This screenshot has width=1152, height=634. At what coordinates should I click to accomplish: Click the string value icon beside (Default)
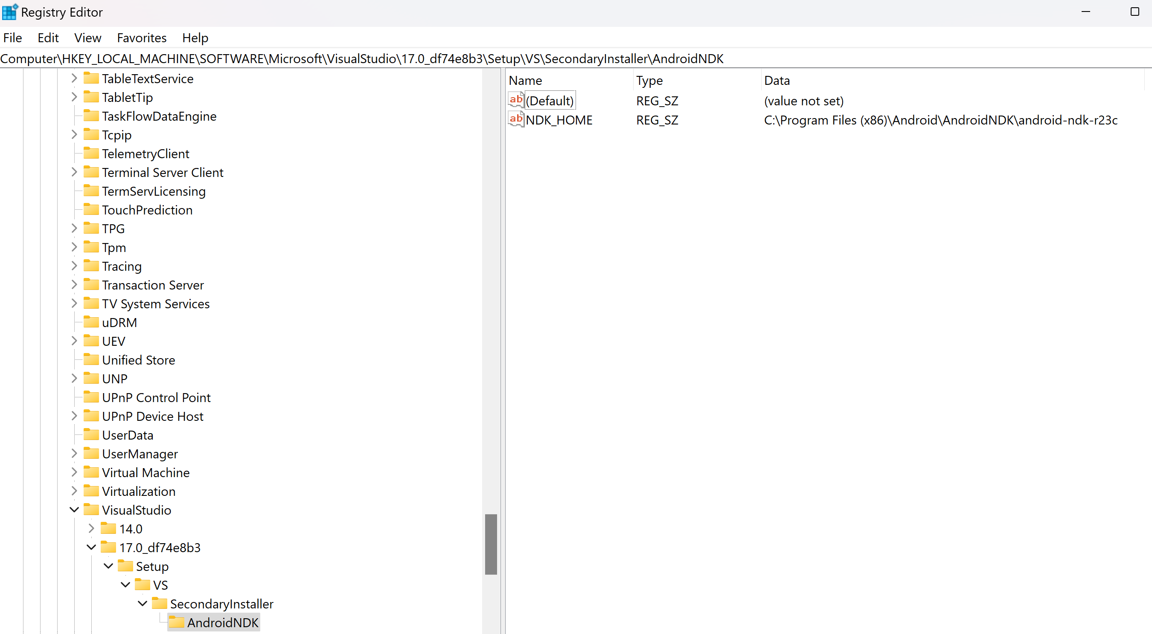coord(516,100)
